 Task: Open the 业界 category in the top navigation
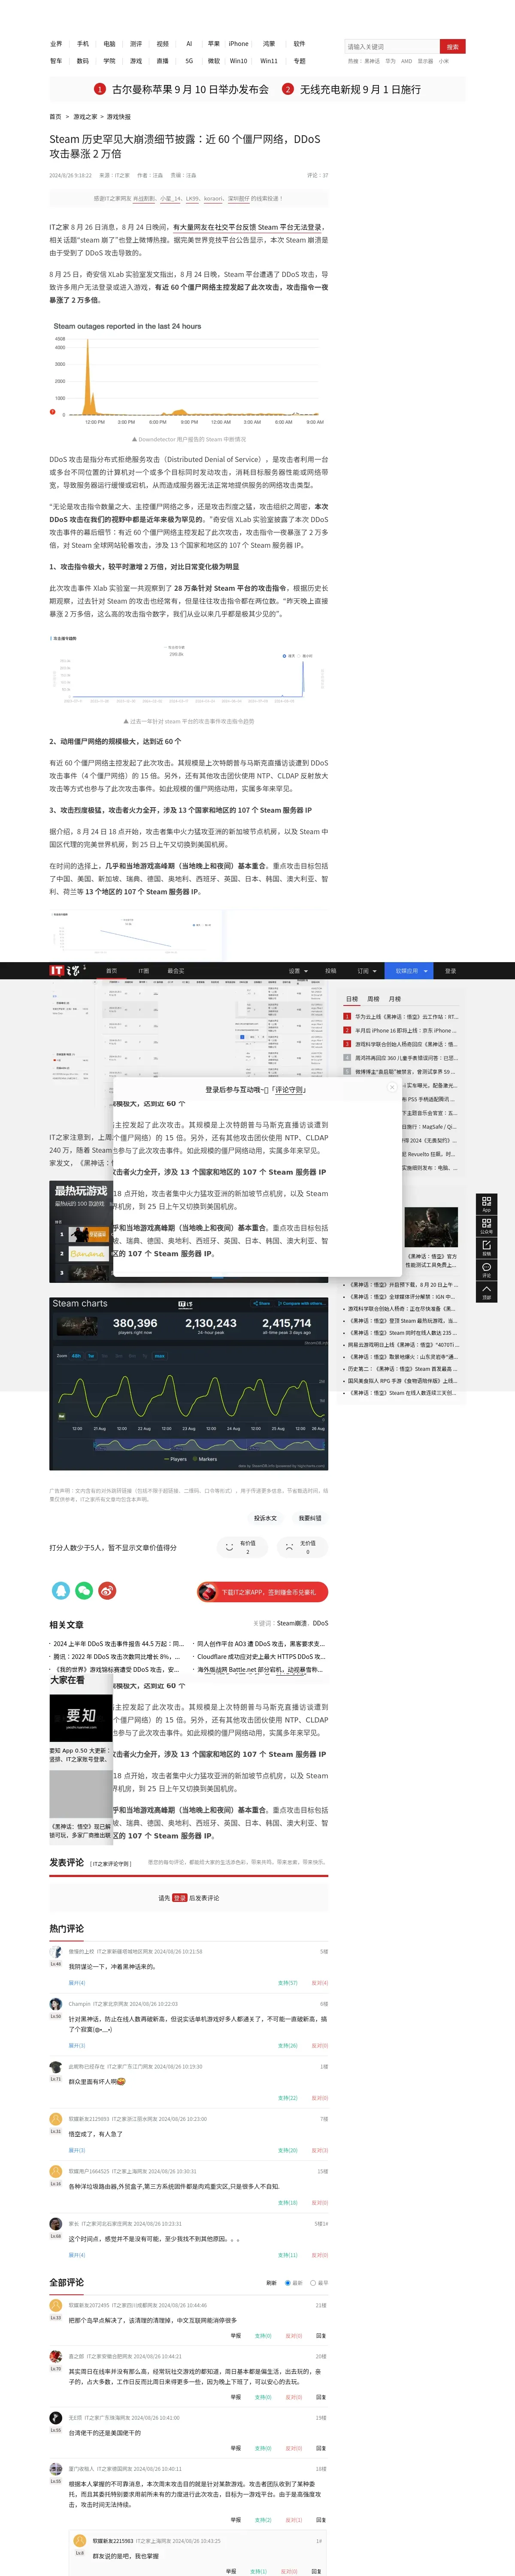point(56,44)
